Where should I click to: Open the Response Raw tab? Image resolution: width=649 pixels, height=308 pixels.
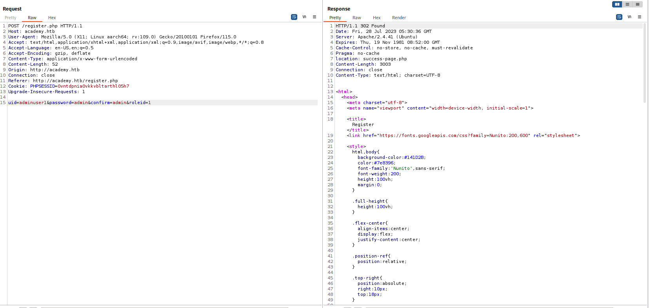pos(357,18)
